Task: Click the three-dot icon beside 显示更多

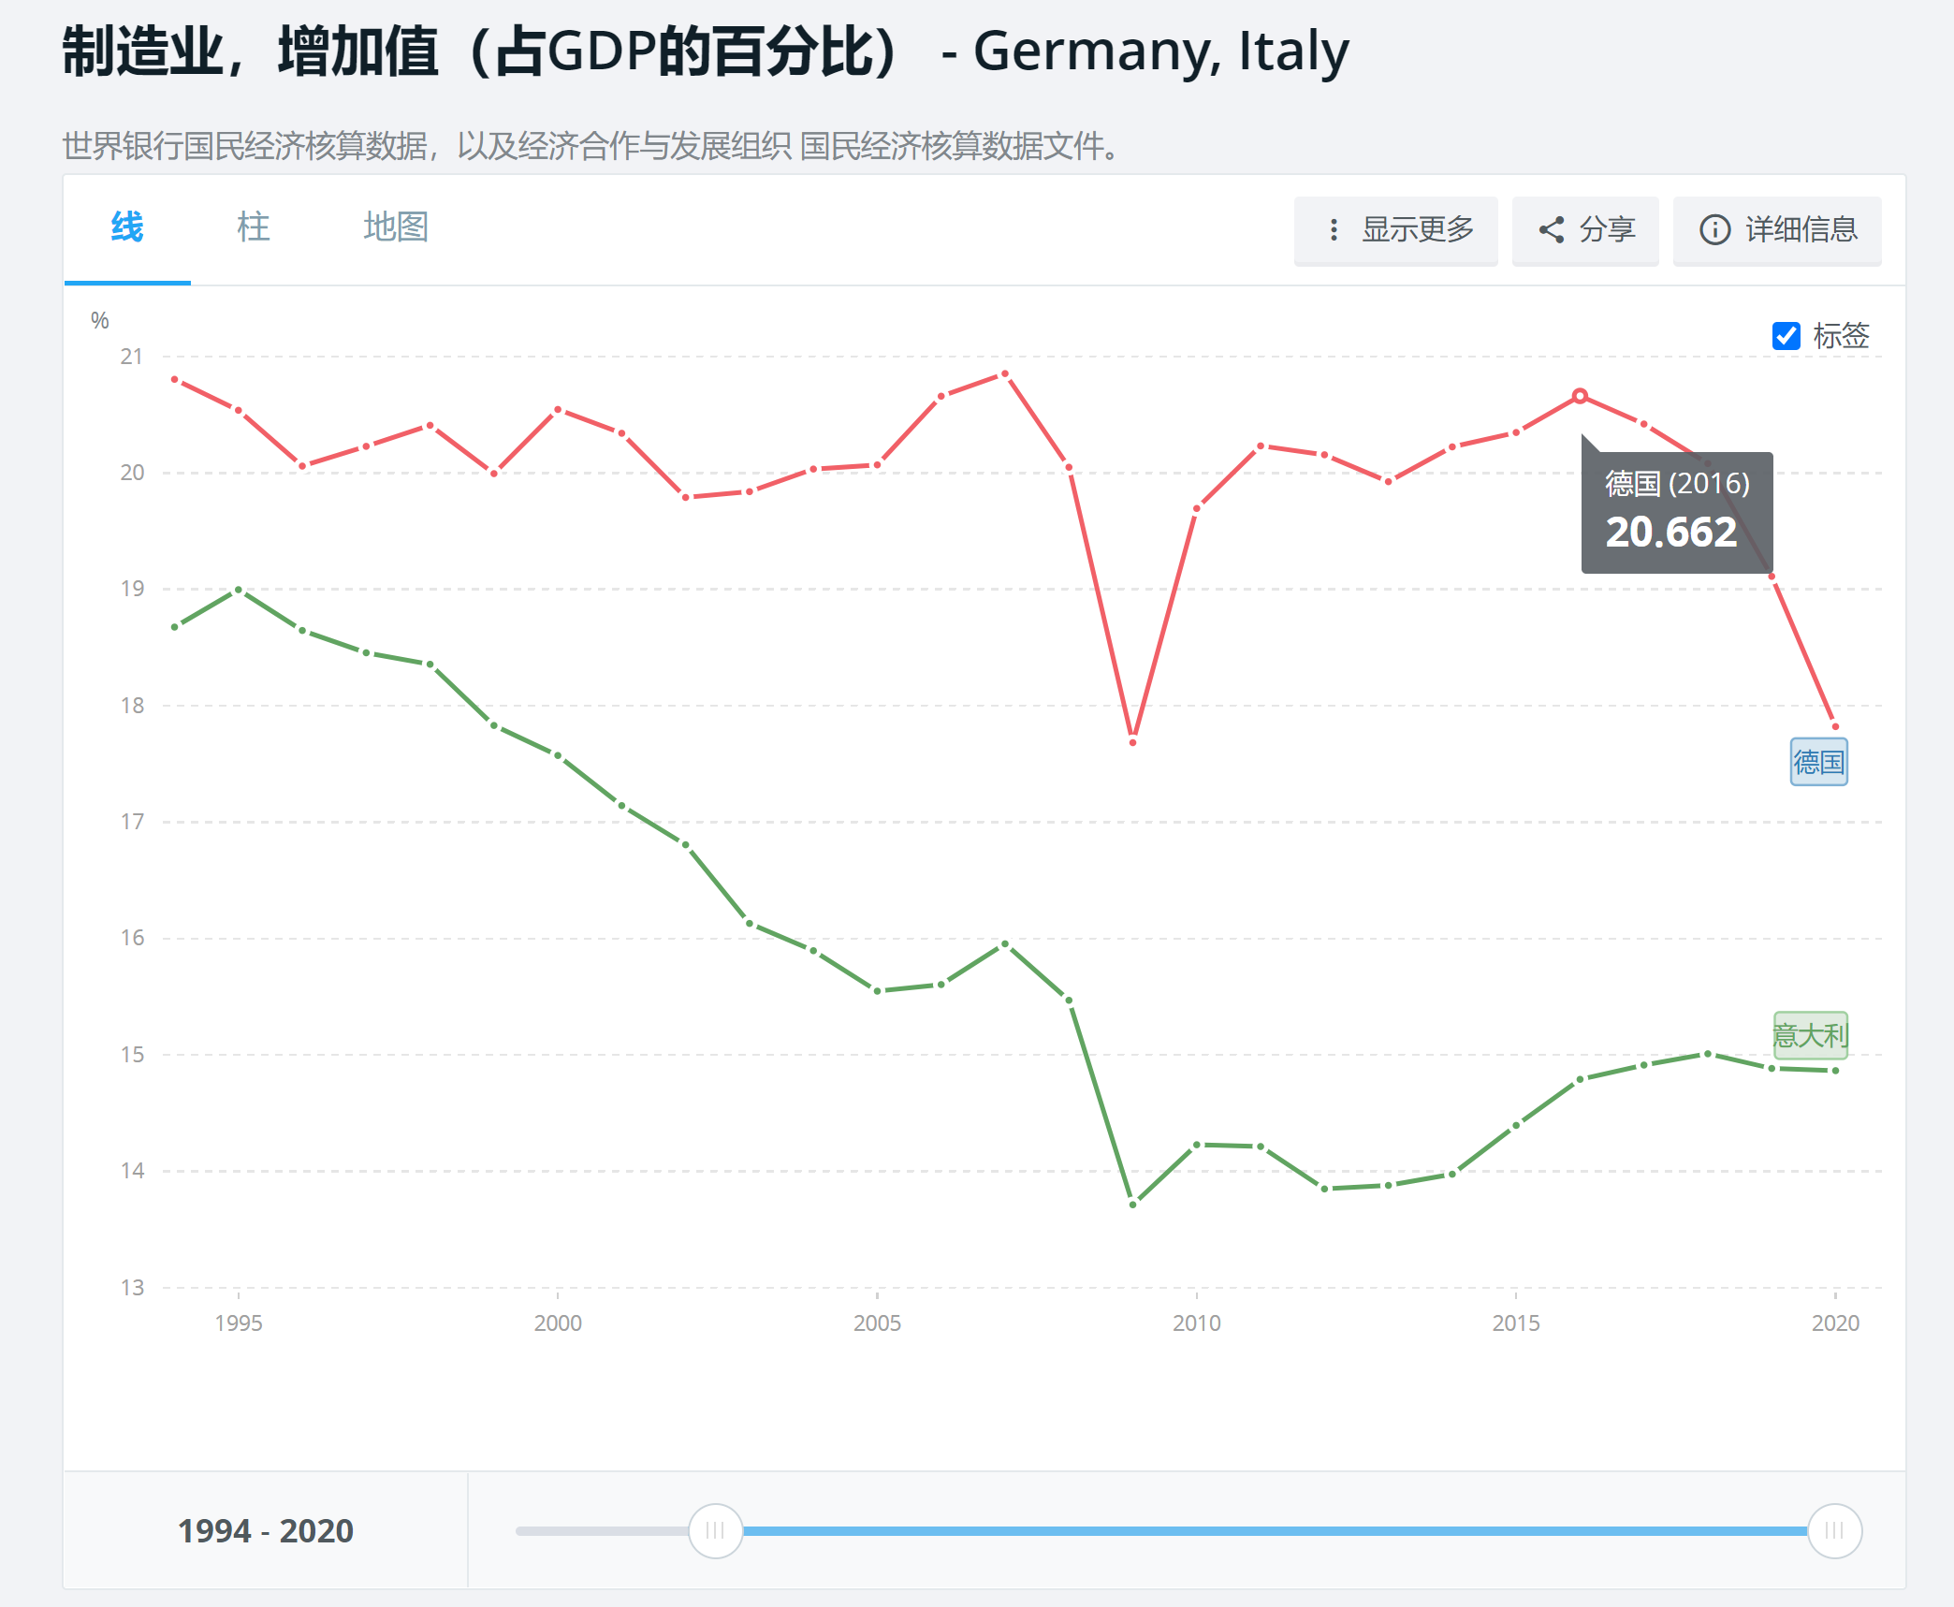Action: click(1334, 230)
